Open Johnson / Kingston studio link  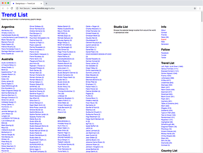(94, 147)
